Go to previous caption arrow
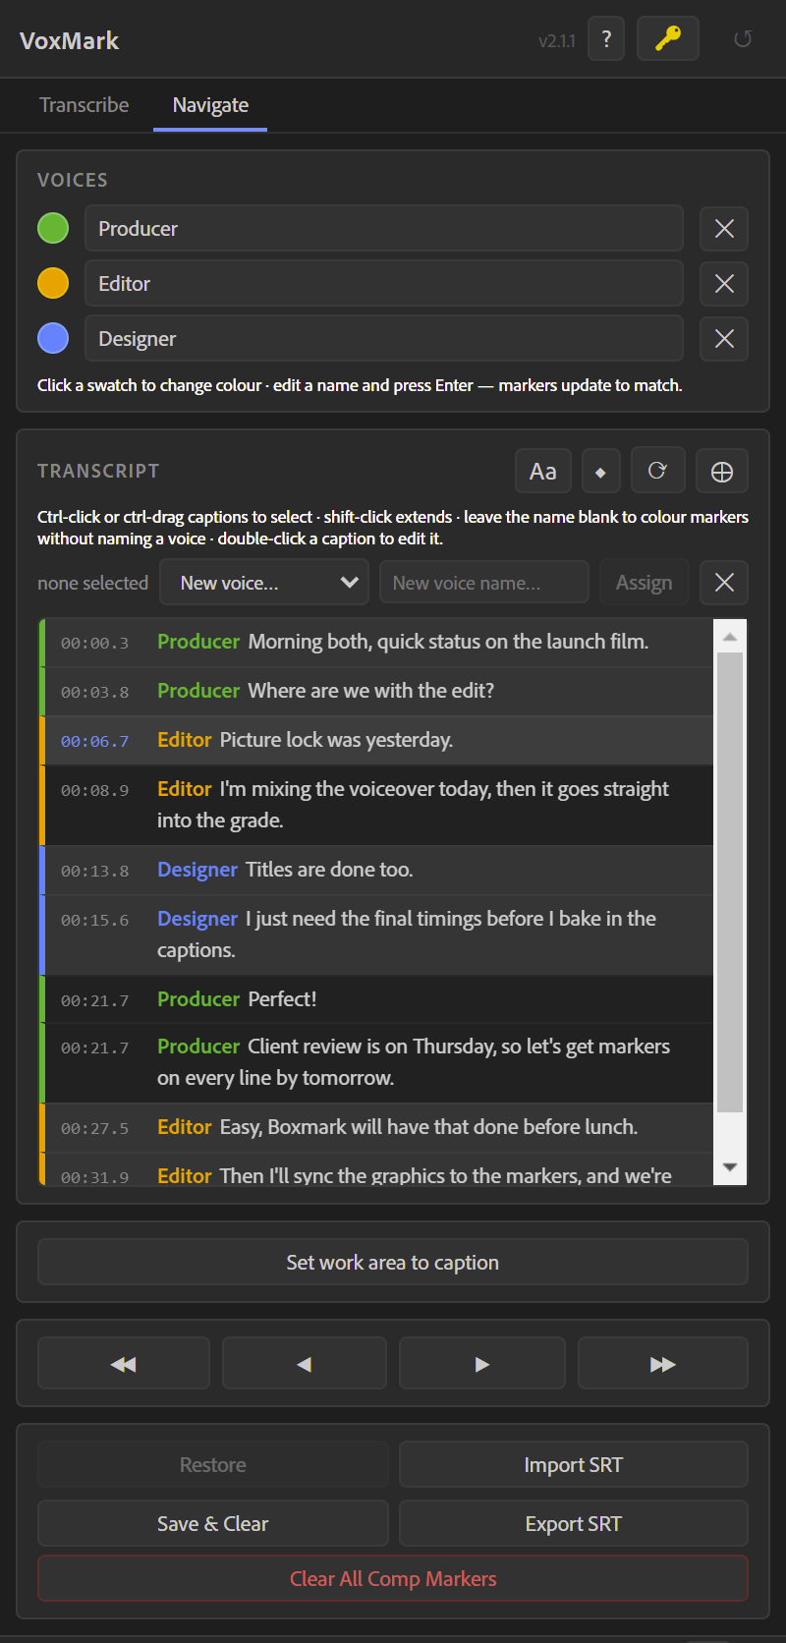 305,1364
